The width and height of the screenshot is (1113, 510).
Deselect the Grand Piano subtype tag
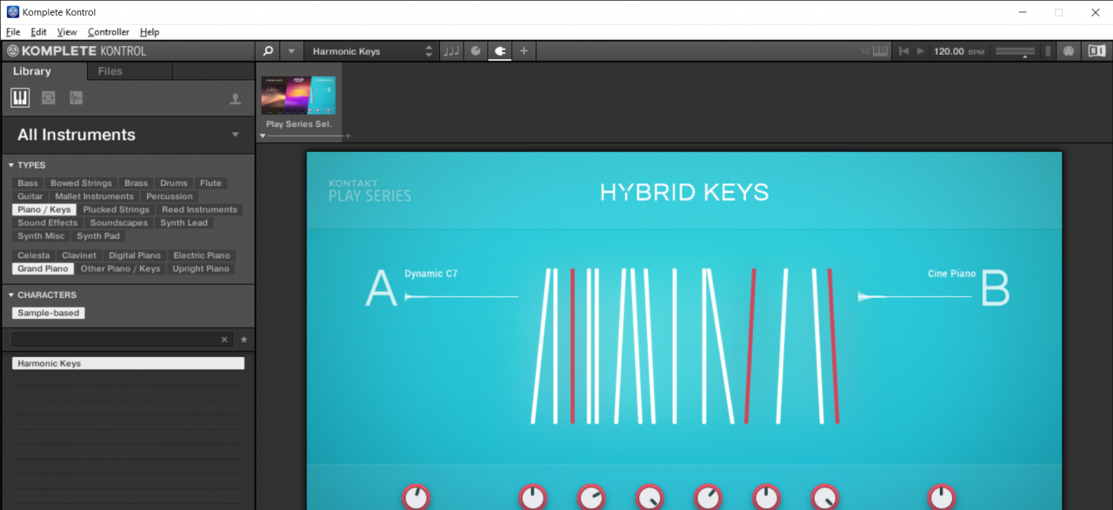43,268
